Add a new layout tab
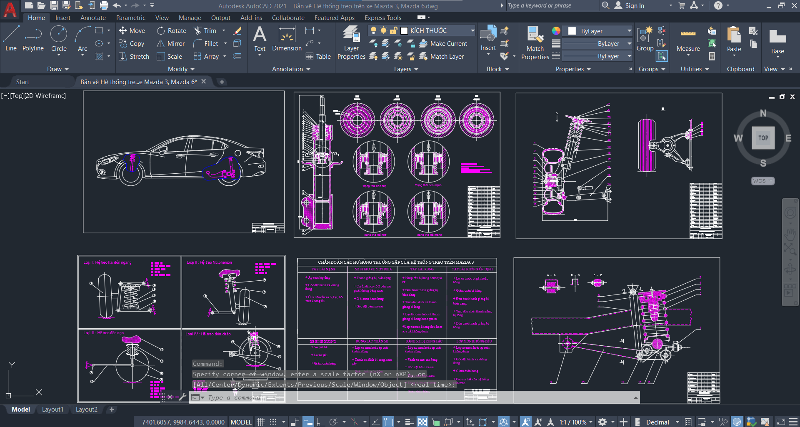Screen dimensions: 800x427 [112, 410]
